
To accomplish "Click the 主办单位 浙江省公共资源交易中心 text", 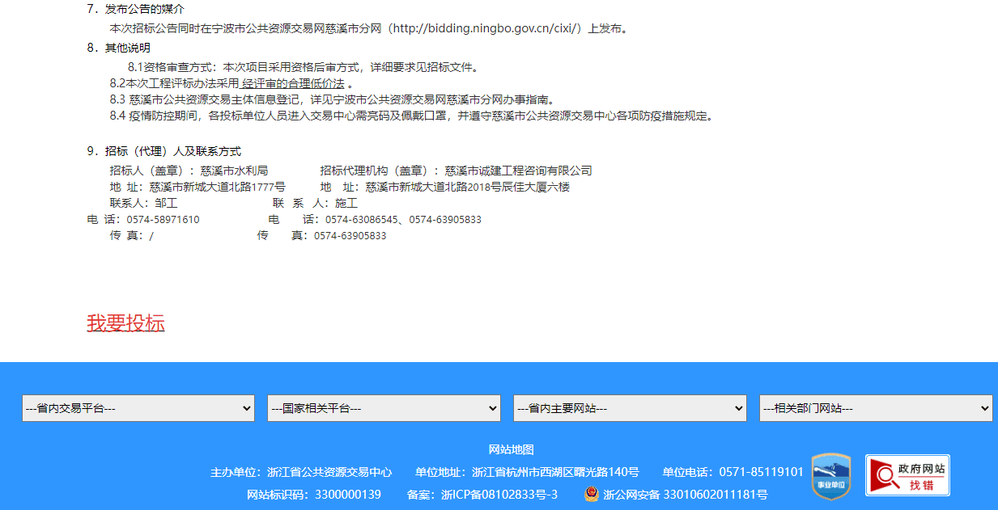I will tap(301, 472).
